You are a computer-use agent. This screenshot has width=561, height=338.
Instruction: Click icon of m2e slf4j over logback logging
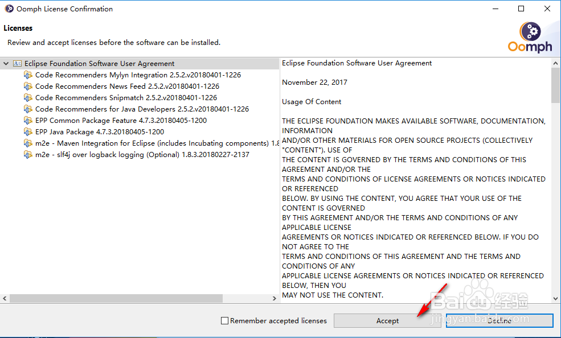28,155
